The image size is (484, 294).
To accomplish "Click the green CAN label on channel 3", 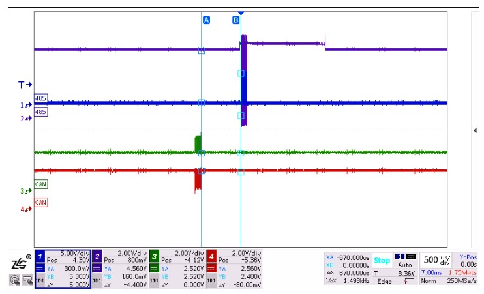I will click(40, 184).
